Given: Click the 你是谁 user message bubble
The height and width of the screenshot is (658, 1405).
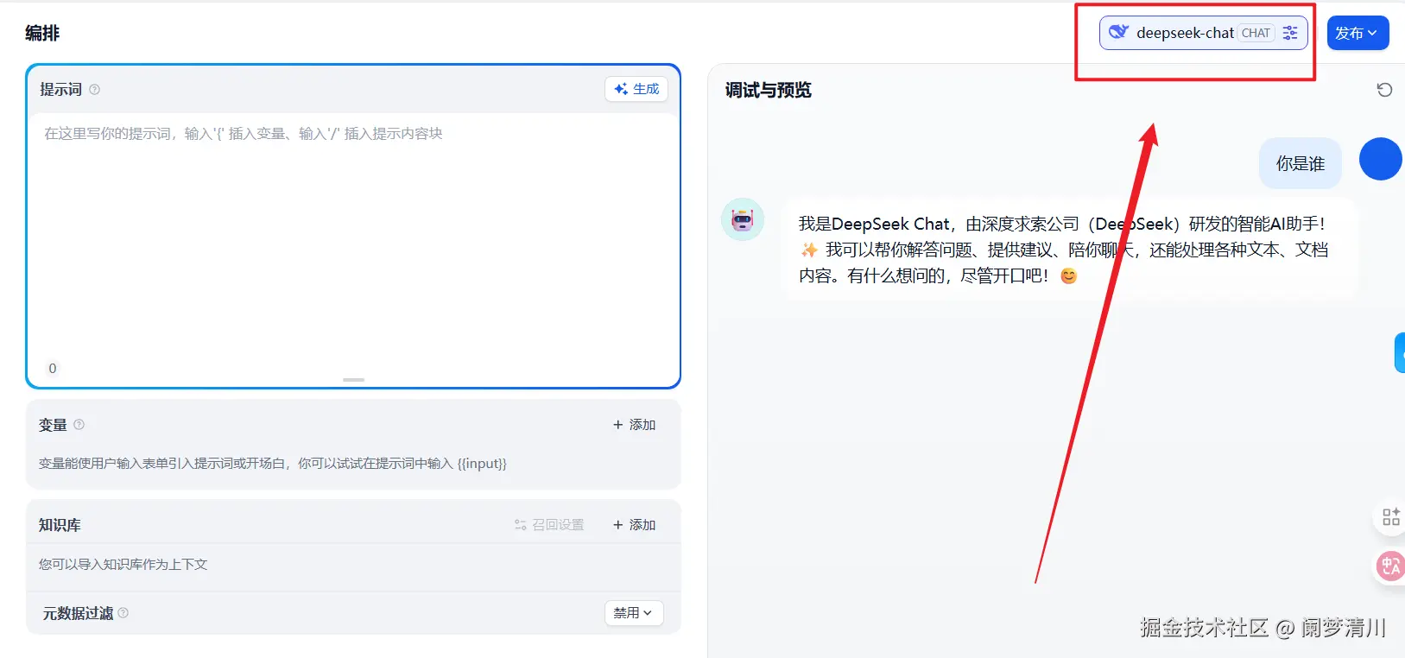Looking at the screenshot, I should coord(1301,163).
